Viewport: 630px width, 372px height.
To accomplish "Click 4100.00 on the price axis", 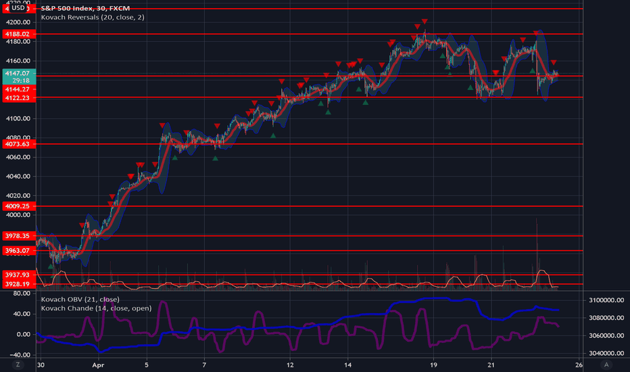I will point(18,118).
